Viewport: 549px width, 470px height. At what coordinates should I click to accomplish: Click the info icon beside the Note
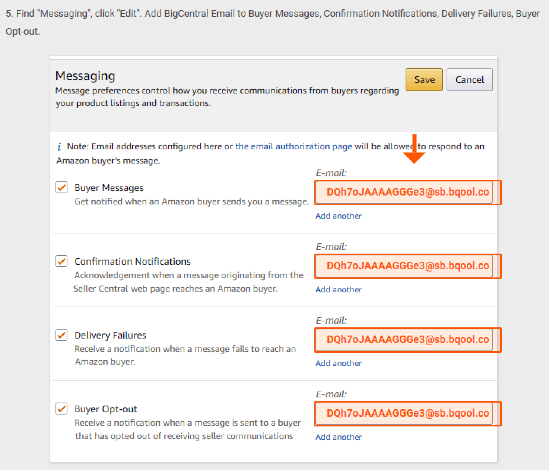tap(59, 147)
